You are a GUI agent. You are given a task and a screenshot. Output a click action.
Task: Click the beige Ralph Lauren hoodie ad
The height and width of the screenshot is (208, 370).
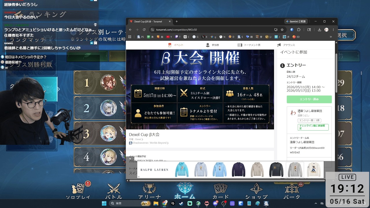[257, 170]
